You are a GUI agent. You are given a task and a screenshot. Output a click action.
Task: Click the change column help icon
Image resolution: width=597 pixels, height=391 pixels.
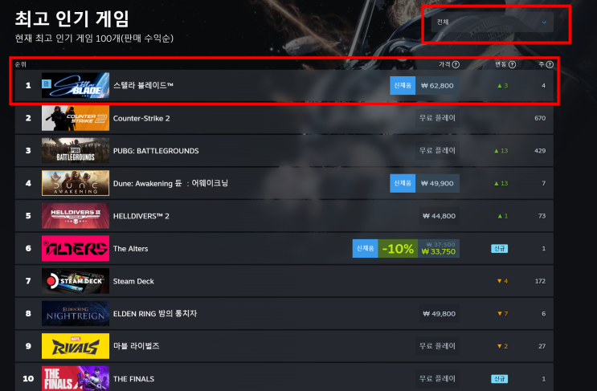pyautogui.click(x=512, y=64)
